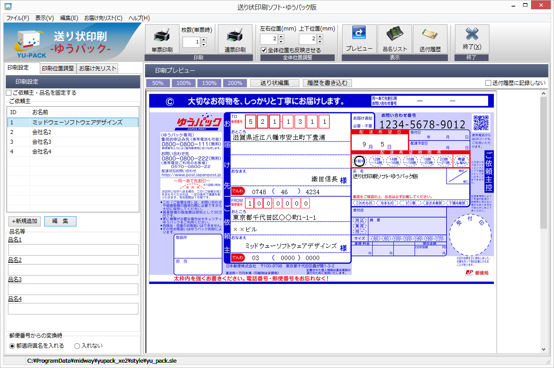Click 品名3 label link
The image size is (554, 368).
click(x=15, y=280)
